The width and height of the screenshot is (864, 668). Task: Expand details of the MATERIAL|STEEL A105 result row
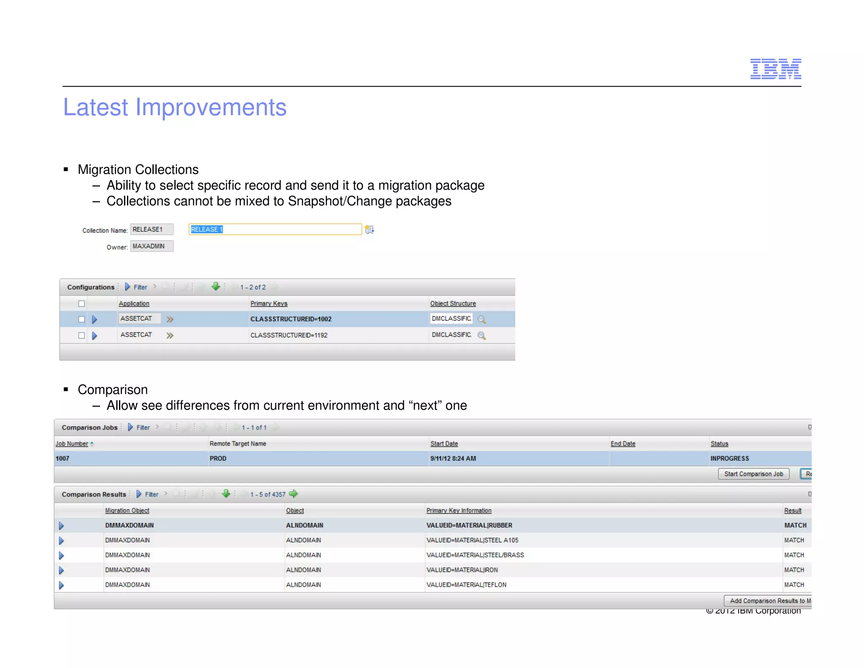point(61,540)
